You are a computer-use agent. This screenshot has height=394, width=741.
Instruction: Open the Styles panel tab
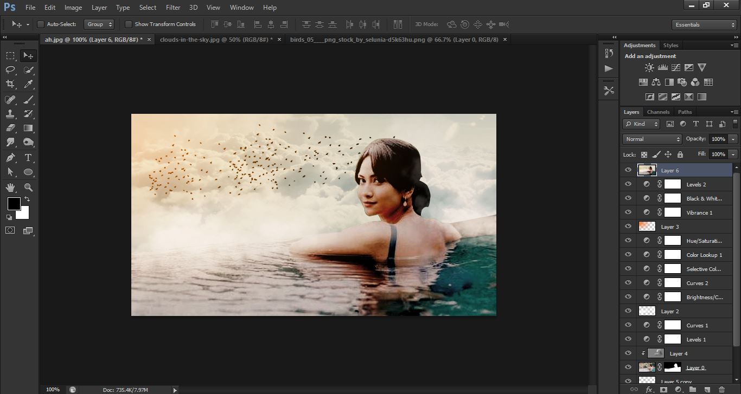tap(670, 46)
